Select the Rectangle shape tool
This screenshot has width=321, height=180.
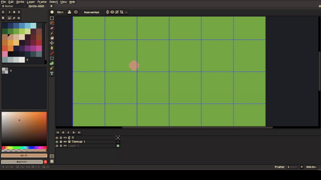coord(52,58)
